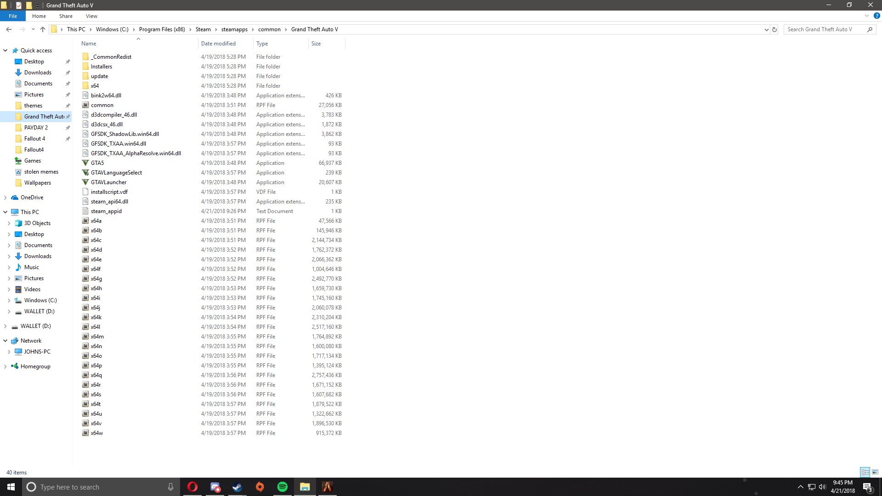
Task: Click steamapps in the breadcrumb path
Action: point(234,29)
